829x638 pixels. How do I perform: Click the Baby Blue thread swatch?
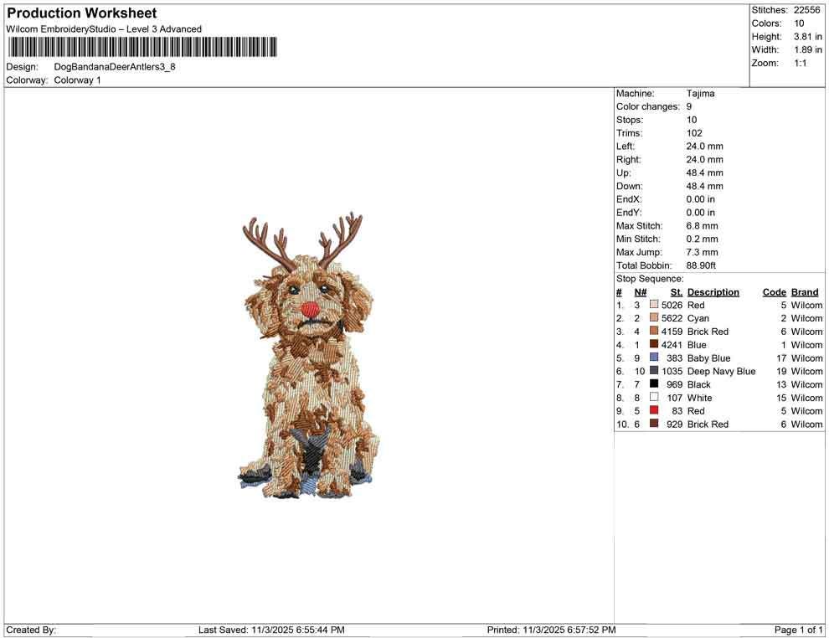click(654, 358)
